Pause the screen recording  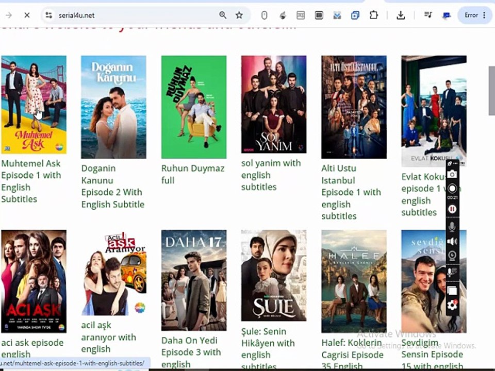pyautogui.click(x=452, y=209)
